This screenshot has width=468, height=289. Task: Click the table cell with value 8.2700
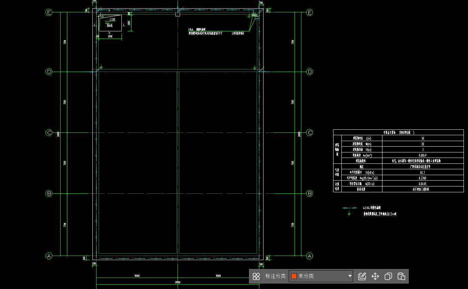click(x=423, y=178)
